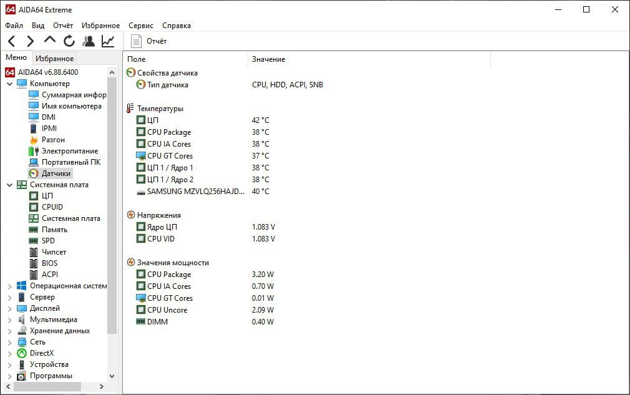Open the Память memory item
The width and height of the screenshot is (630, 395).
click(x=48, y=230)
